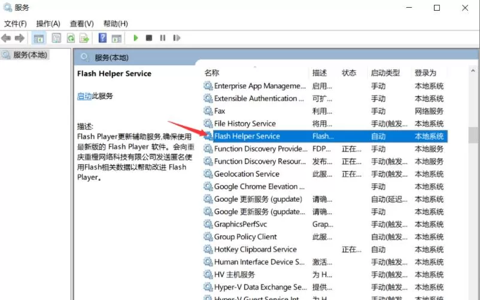Click the vertical scrollbar up arrow
The image size is (480, 300).
473,71
